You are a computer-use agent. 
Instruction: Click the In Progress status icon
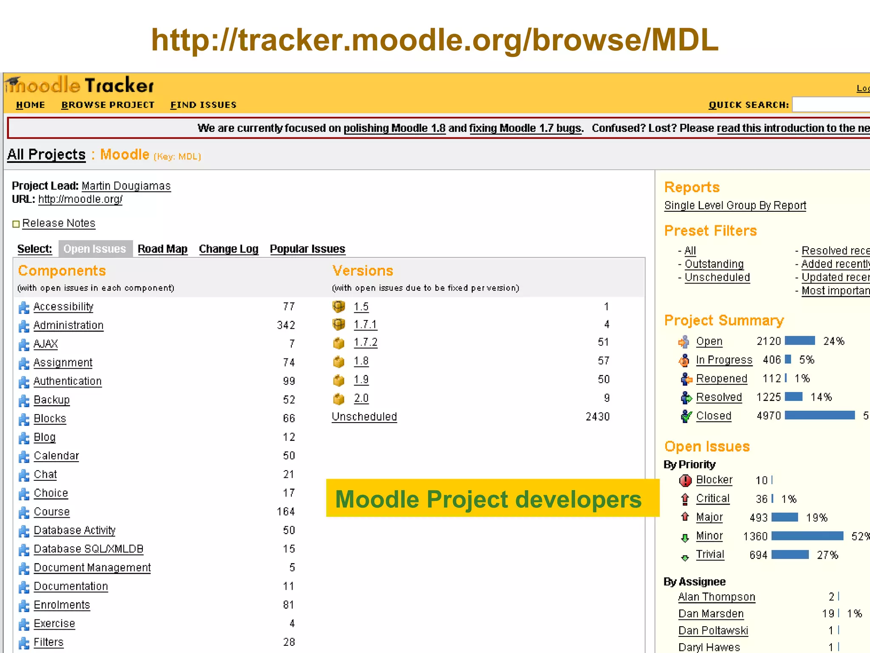click(x=684, y=361)
